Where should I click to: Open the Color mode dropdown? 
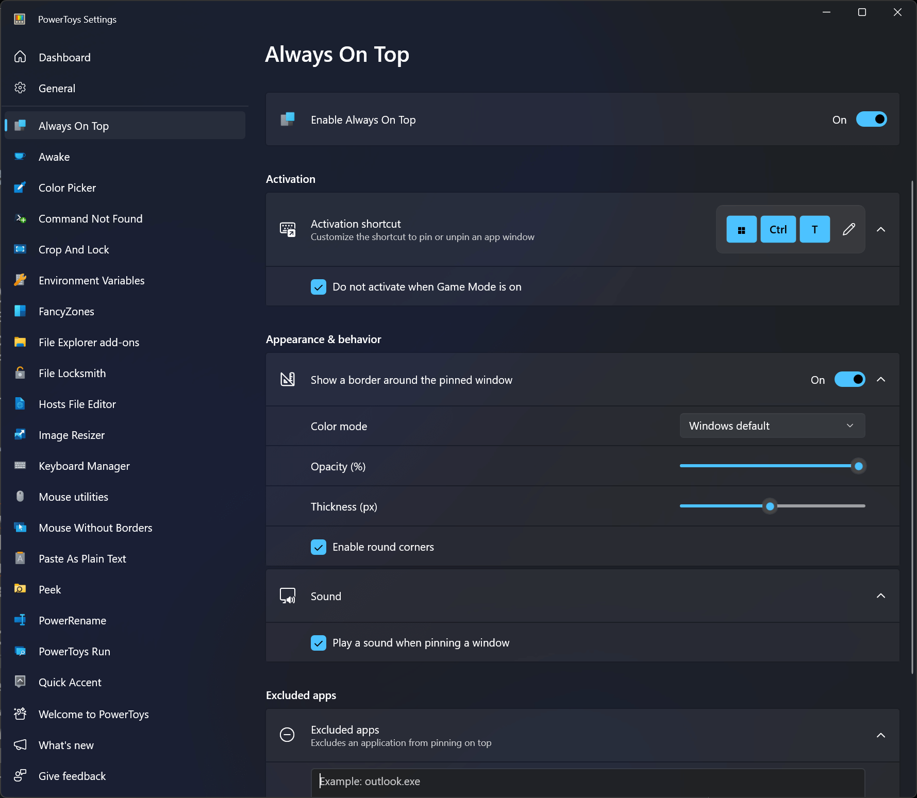pyautogui.click(x=772, y=426)
